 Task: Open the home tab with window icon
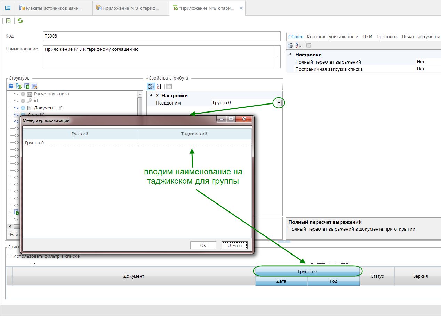[8, 8]
